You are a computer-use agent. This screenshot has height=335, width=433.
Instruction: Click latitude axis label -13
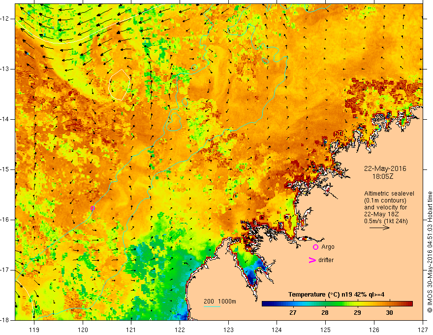coord(5,69)
